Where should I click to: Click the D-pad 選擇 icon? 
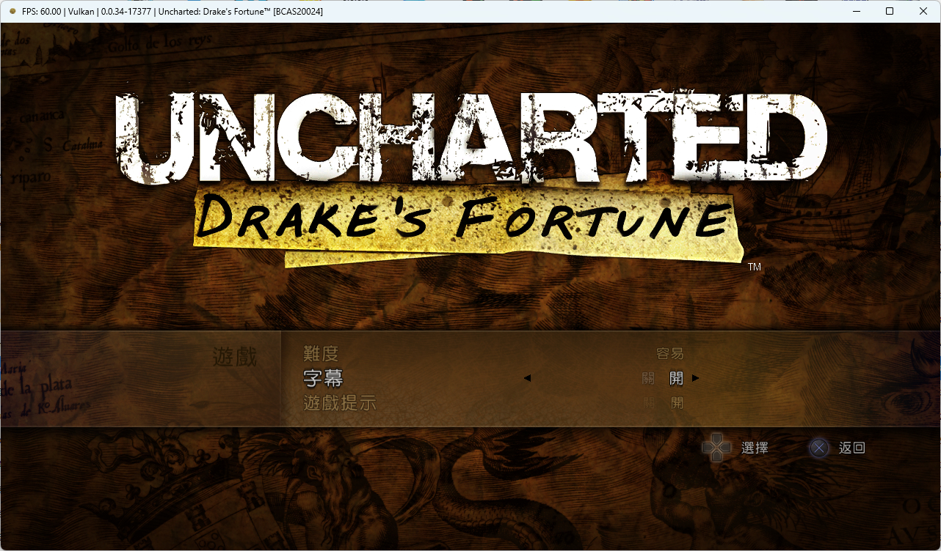pyautogui.click(x=716, y=448)
